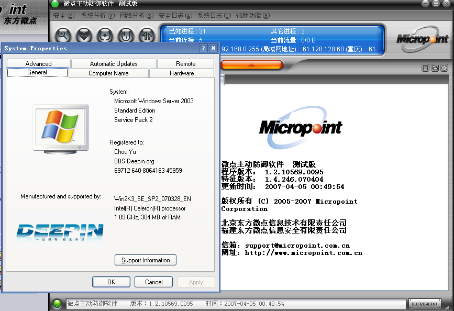Image resolution: width=454 pixels, height=311 pixels.
Task: Click the large Micropoint logo in about page
Action: tap(301, 127)
